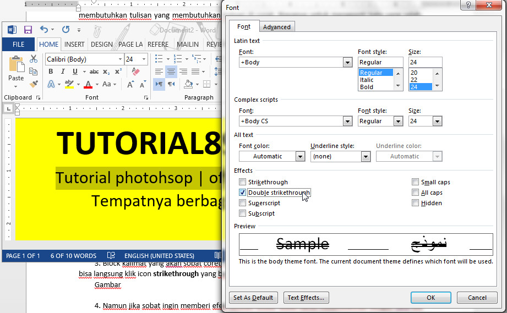Undo the last action in Word
Viewport: 507px width, 313px height.
(x=44, y=30)
